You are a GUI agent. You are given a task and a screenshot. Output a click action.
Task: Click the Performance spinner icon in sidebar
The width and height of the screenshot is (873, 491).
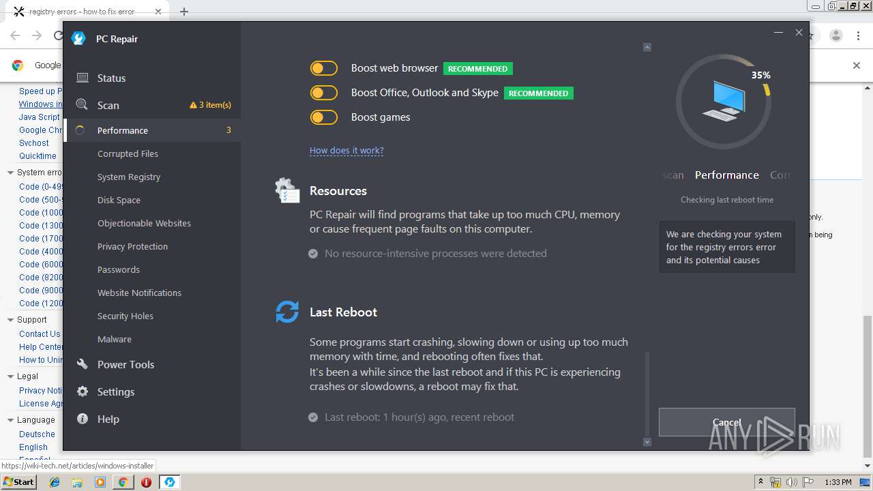[80, 130]
